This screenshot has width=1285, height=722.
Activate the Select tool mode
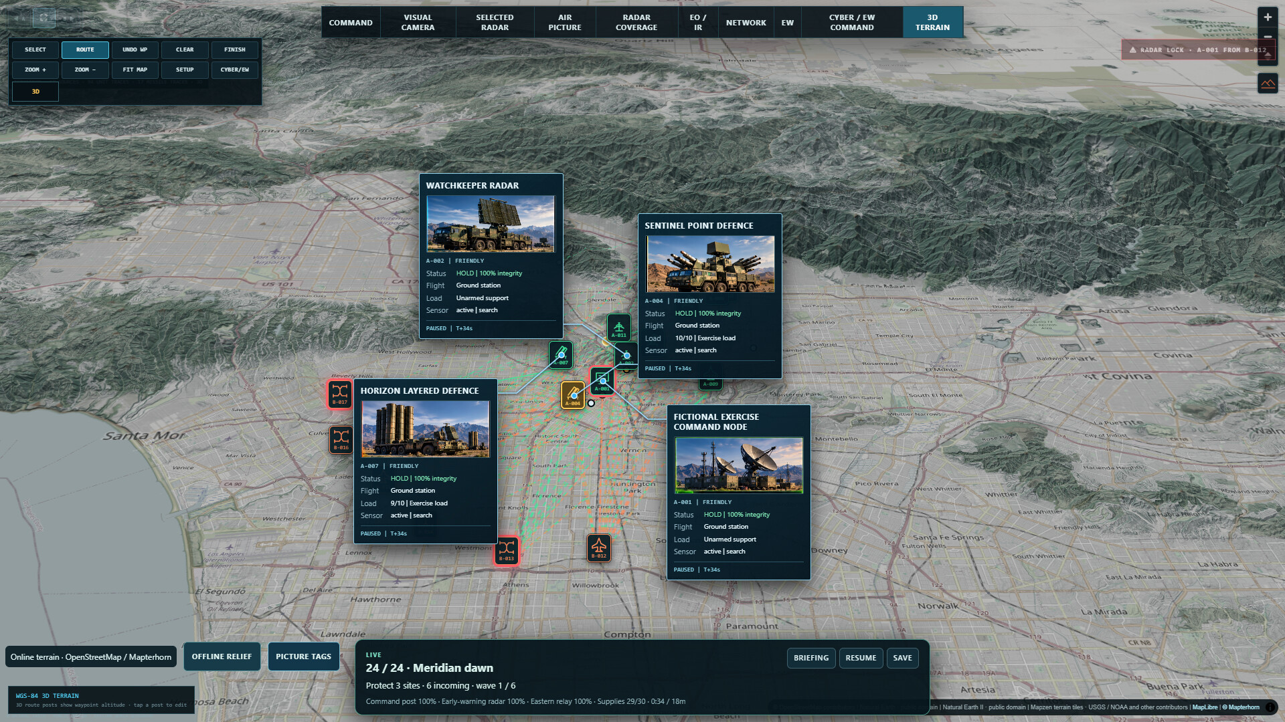click(35, 49)
